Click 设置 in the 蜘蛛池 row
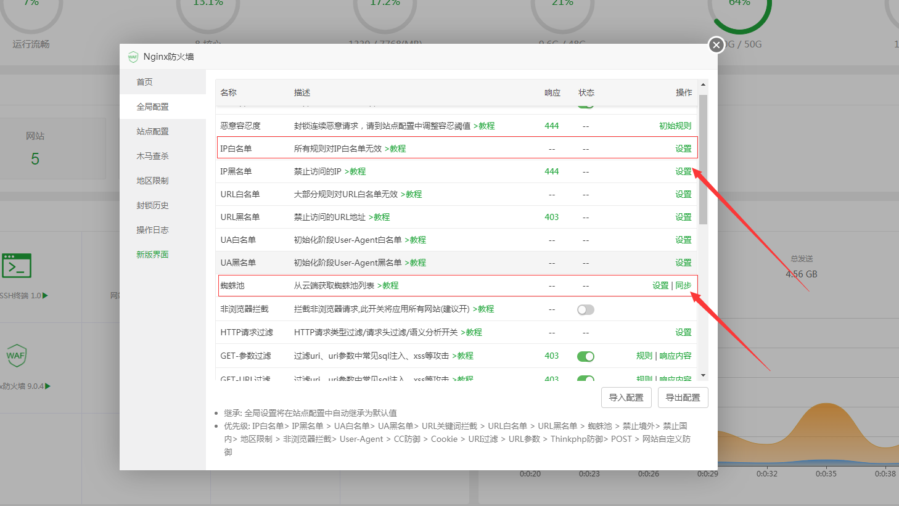 click(660, 285)
